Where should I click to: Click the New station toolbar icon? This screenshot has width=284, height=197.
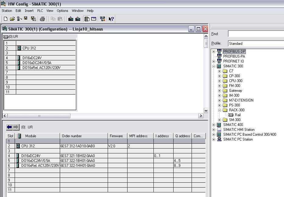pyautogui.click(x=5, y=19)
